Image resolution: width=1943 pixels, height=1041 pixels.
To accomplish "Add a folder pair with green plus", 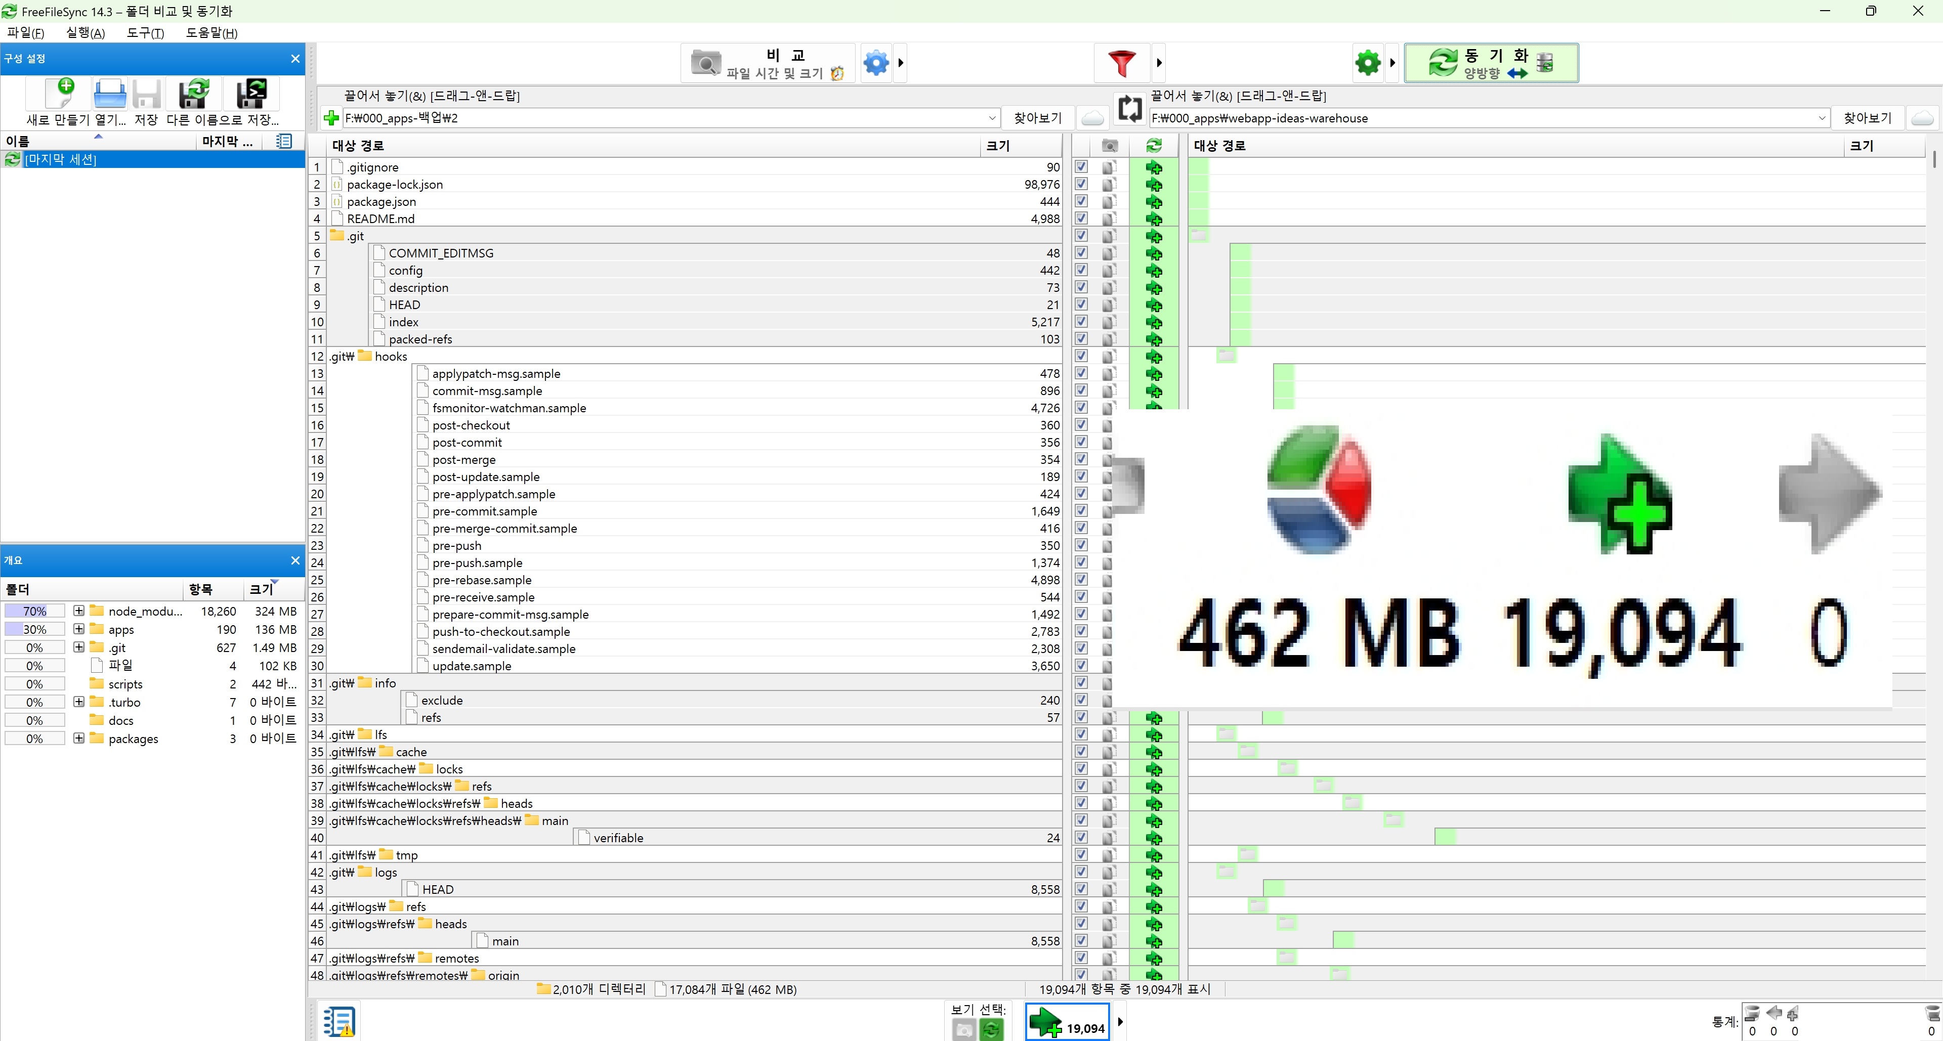I will [331, 118].
